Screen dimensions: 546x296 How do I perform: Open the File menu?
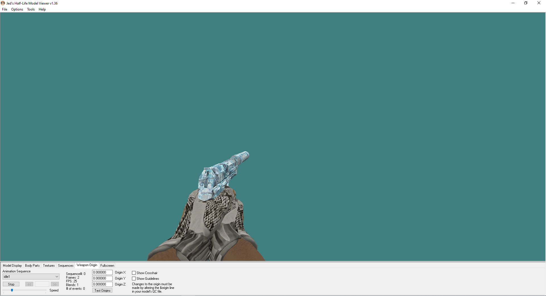[x=5, y=9]
